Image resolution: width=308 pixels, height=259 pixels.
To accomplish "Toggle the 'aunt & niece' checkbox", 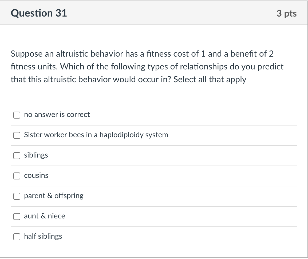I will click(17, 217).
